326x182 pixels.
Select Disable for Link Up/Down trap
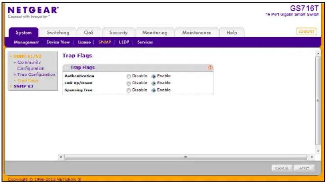[129, 83]
